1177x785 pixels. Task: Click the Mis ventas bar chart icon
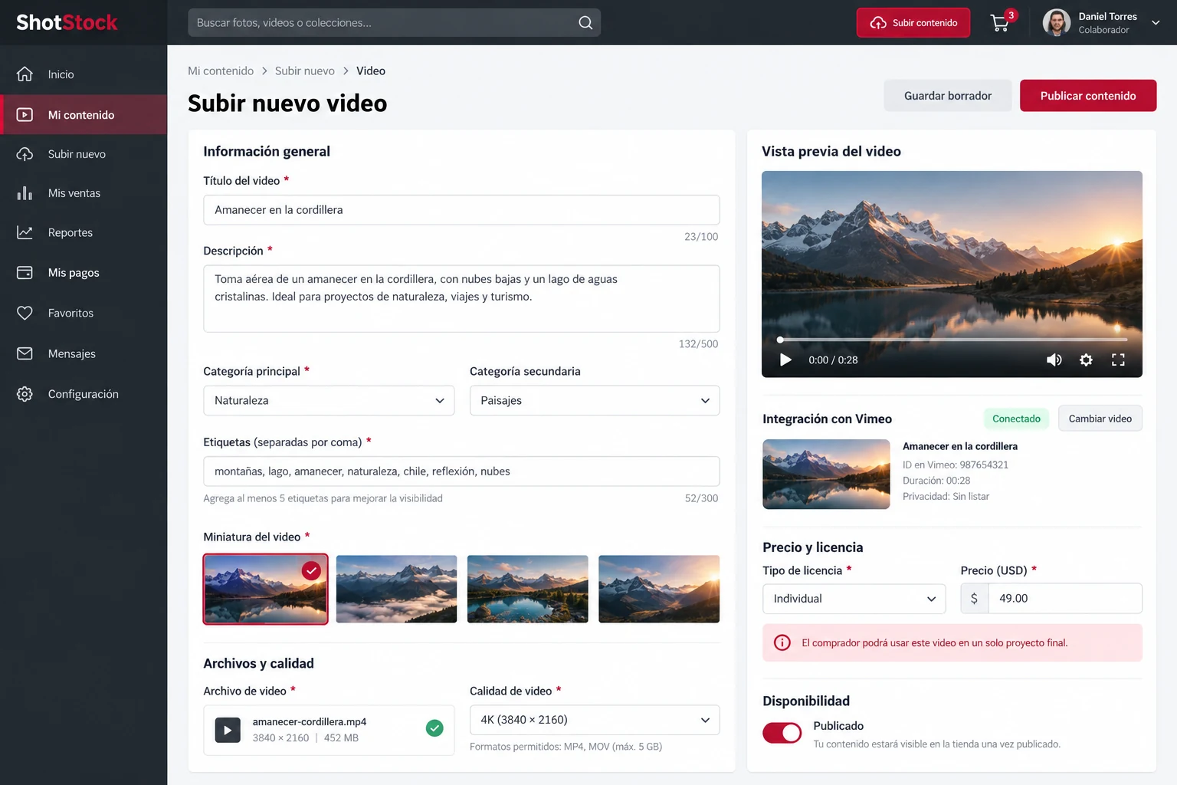[x=25, y=193]
